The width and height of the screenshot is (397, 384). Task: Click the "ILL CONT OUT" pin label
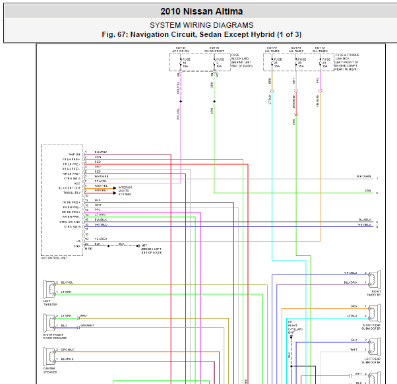69,188
